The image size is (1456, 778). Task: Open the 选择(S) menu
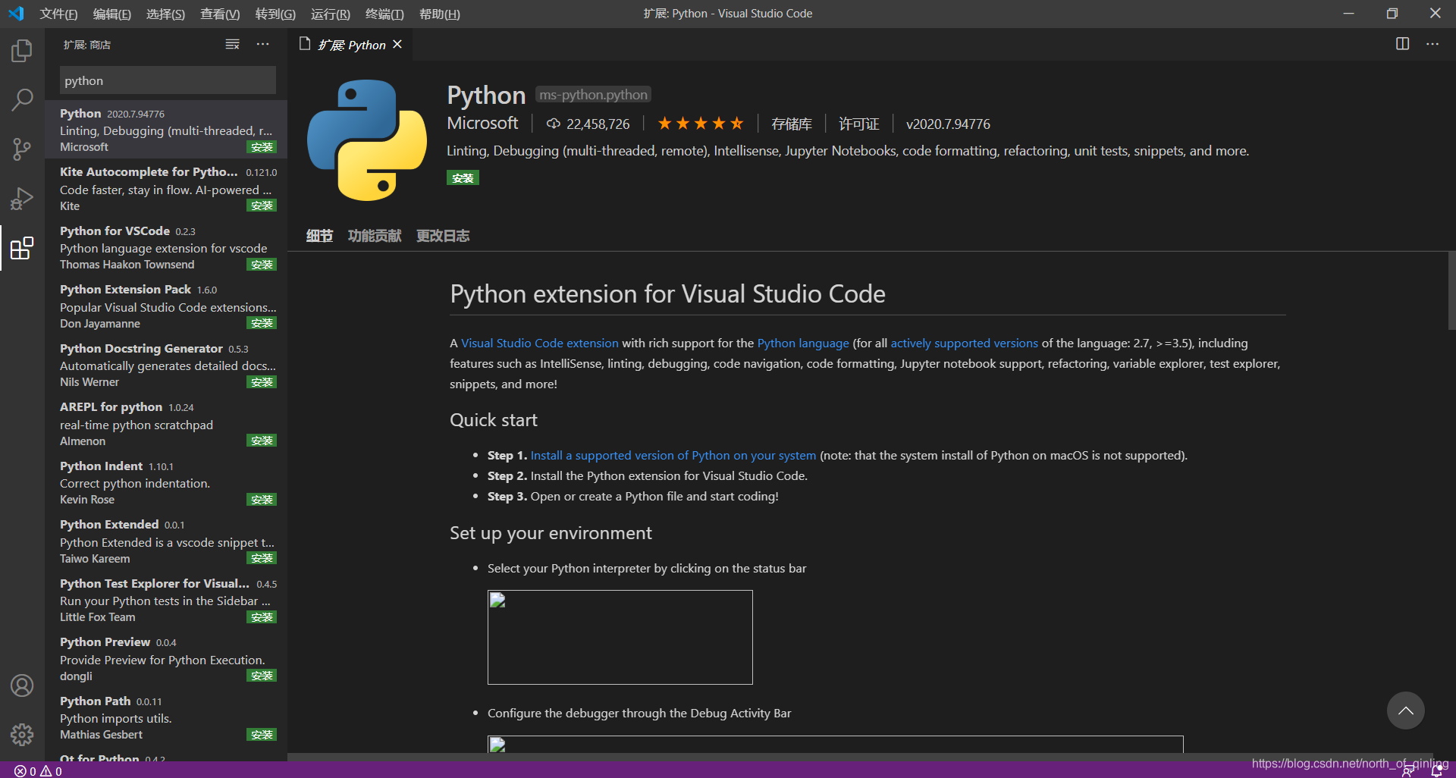[x=165, y=14]
